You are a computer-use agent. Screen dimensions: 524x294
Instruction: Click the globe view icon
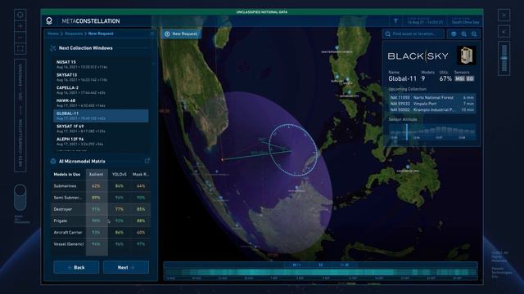[x=454, y=33]
